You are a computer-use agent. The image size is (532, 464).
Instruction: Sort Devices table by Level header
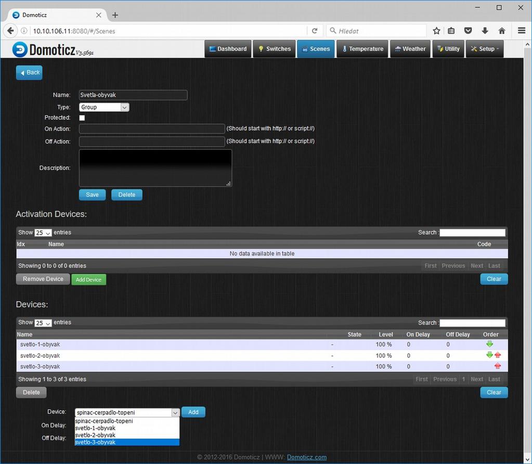(386, 334)
